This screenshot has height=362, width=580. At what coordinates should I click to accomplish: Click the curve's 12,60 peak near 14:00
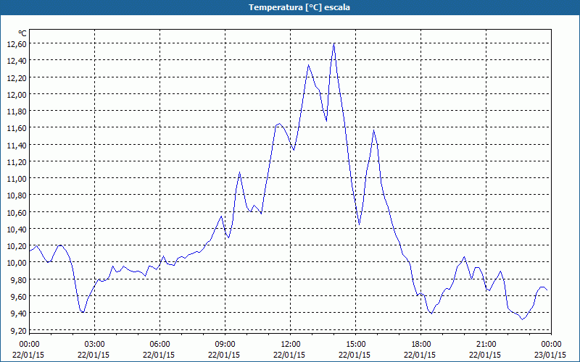334,43
